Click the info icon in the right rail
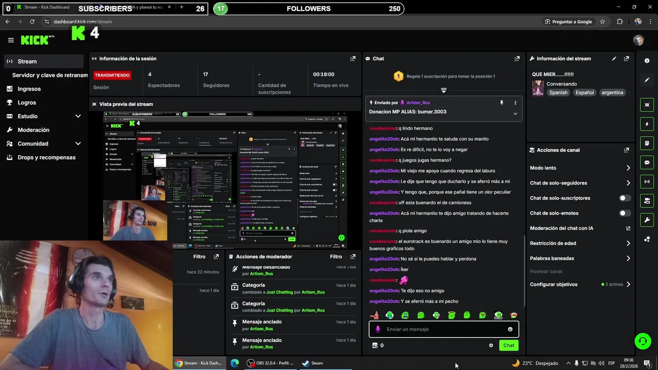The height and width of the screenshot is (370, 658). click(647, 61)
